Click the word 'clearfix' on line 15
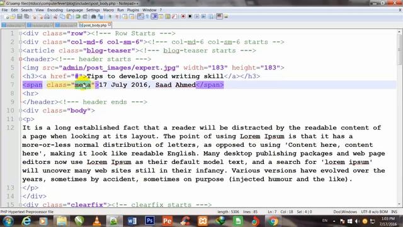This screenshot has width=403, height=227. coord(87,205)
